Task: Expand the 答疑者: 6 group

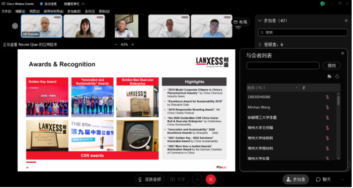Action: click(260, 44)
